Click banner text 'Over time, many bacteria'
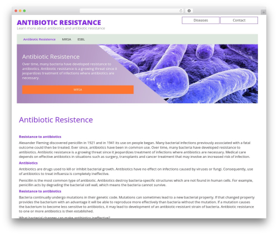Viewport: 278px width, 235px height. pos(69,71)
